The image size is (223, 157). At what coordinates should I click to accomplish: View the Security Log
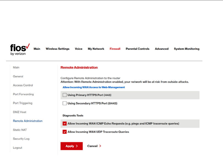pyautogui.click(x=21, y=139)
